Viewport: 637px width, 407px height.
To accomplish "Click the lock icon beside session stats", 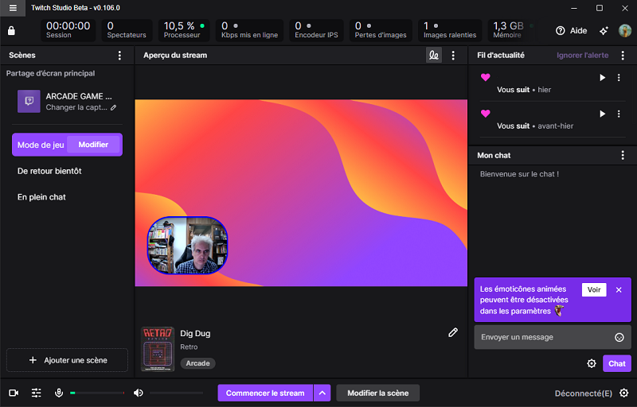I will pos(11,31).
